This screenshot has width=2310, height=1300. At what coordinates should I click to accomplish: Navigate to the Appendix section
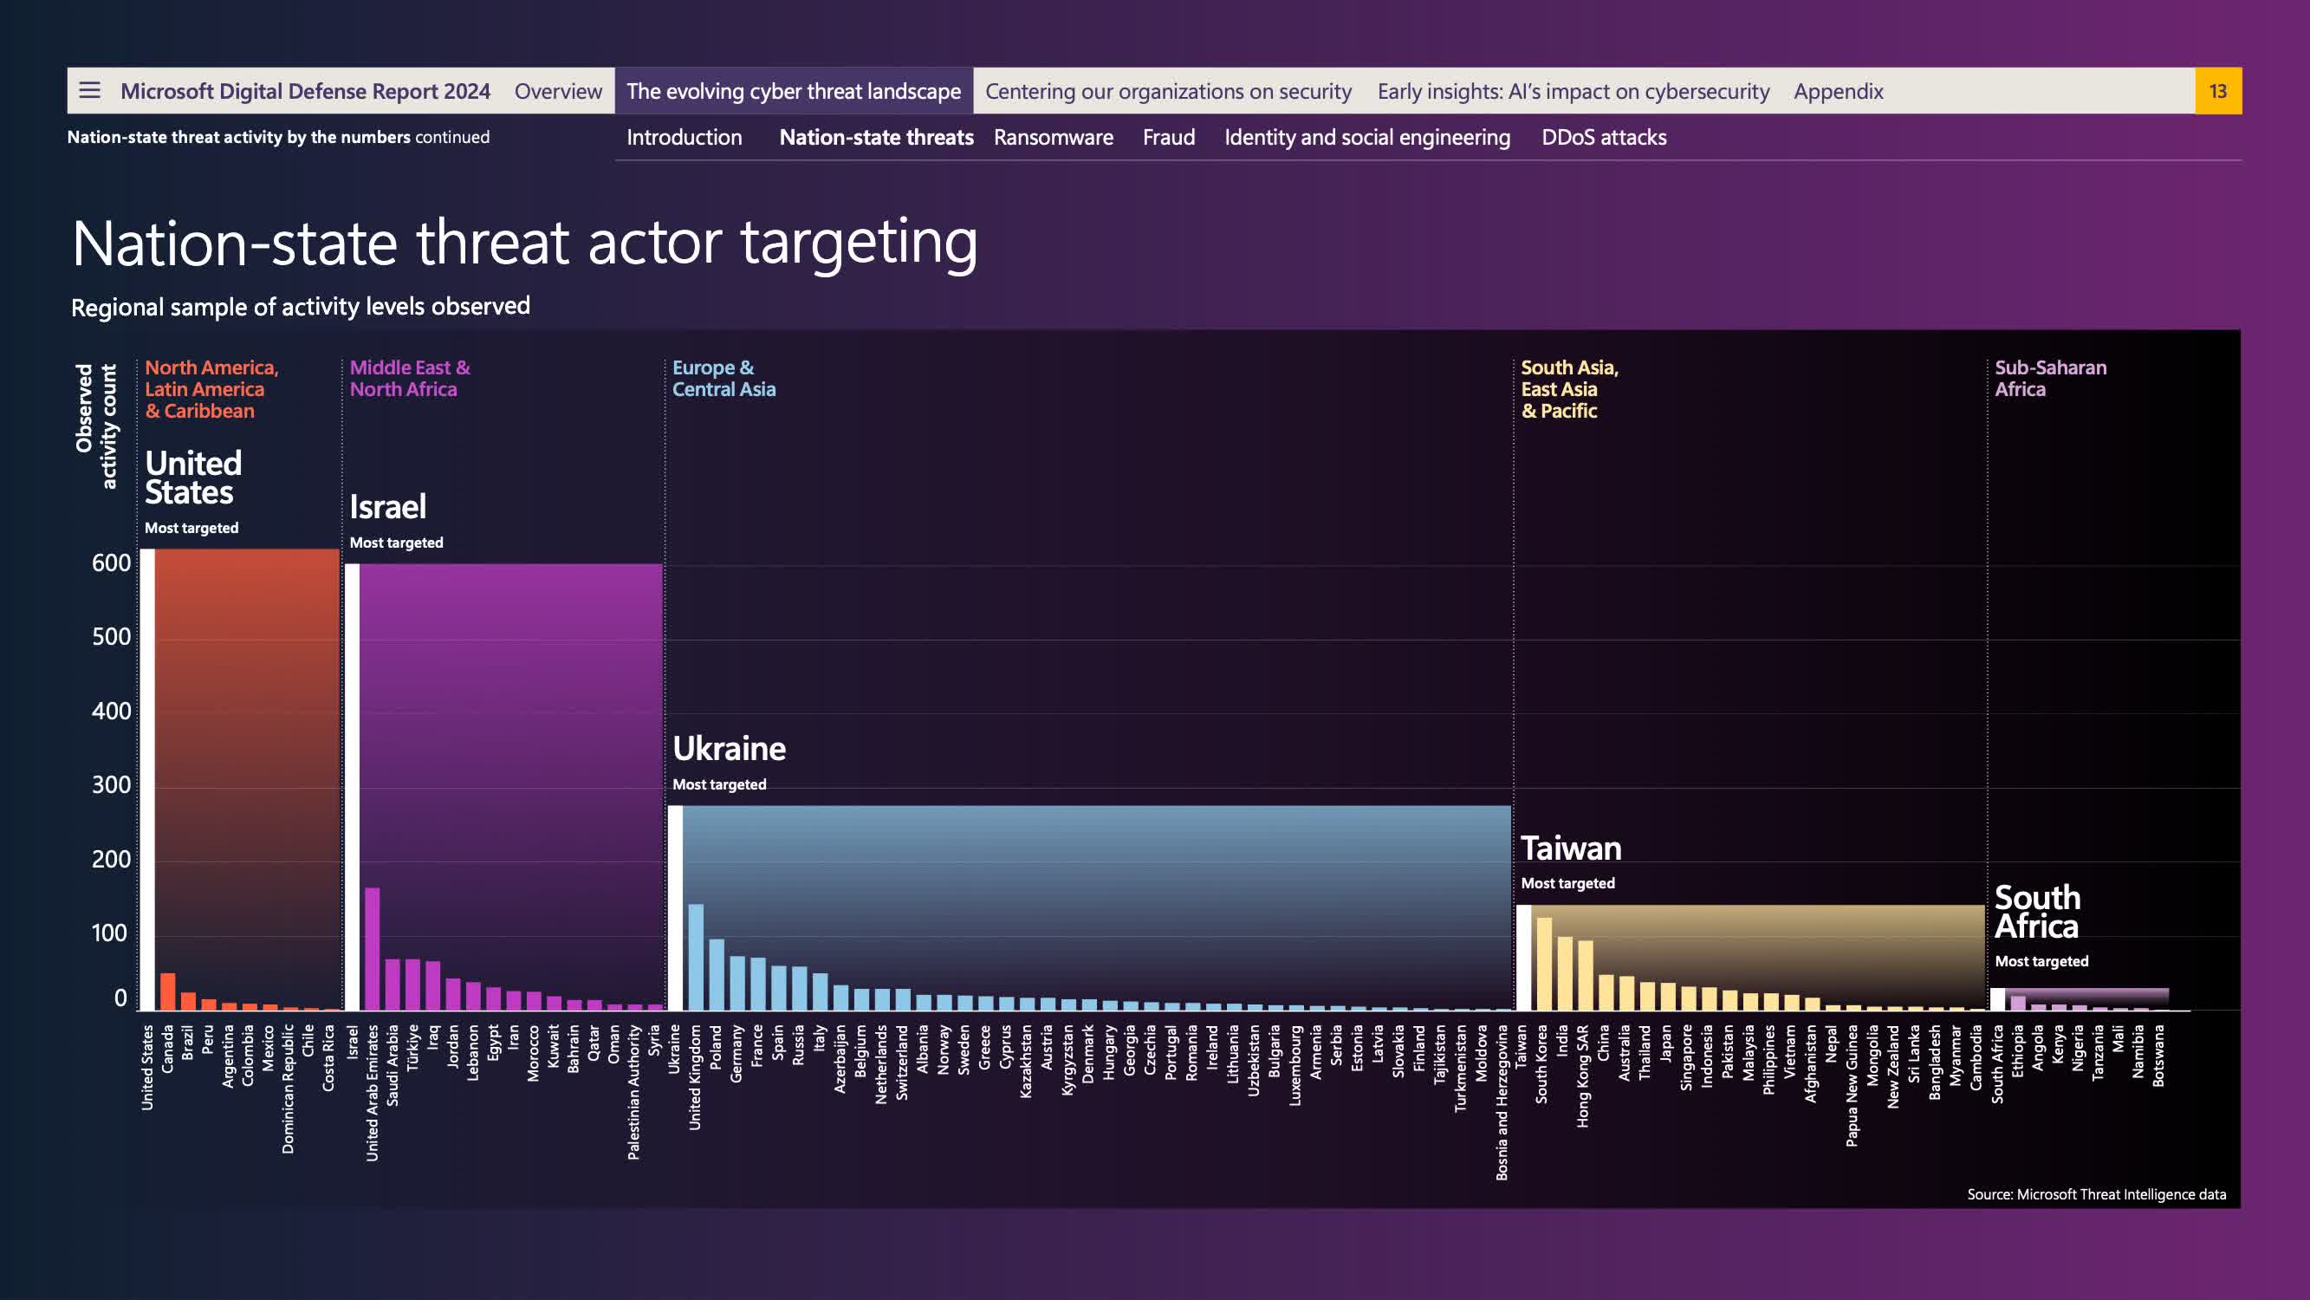point(1838,91)
